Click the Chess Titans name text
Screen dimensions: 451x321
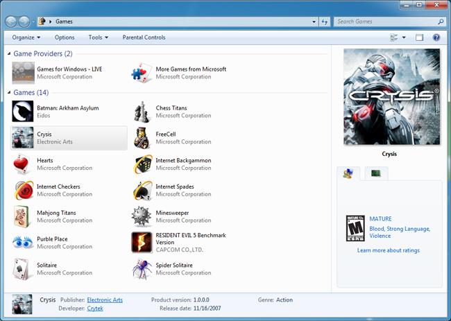click(171, 108)
